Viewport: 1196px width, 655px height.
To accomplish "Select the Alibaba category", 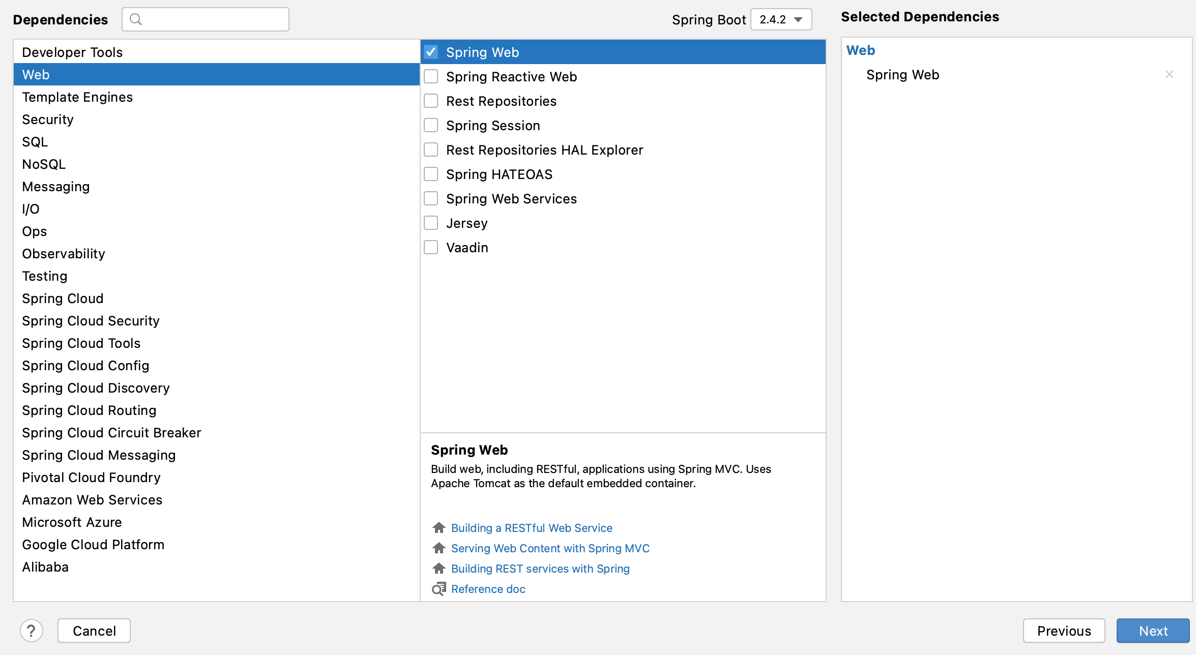I will pyautogui.click(x=217, y=567).
